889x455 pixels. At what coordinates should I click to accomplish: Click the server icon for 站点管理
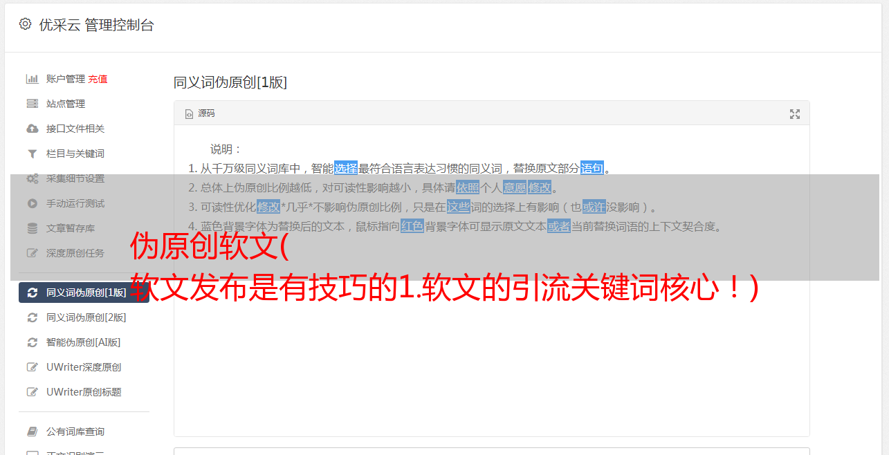[32, 104]
